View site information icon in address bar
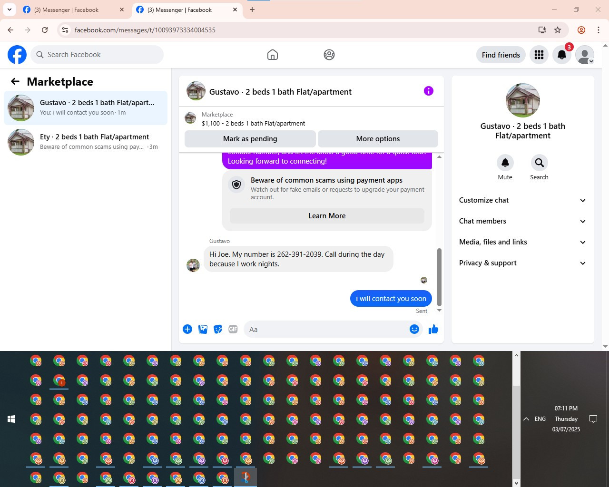The width and height of the screenshot is (609, 487). tap(65, 30)
